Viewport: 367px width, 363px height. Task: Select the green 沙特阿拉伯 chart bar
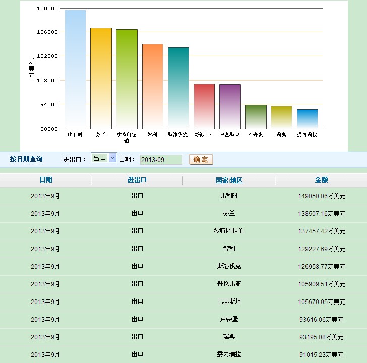127,79
